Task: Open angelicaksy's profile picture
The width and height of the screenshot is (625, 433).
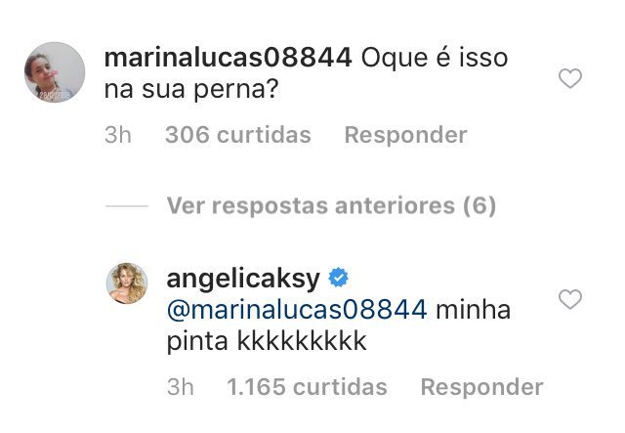Action: point(127,283)
